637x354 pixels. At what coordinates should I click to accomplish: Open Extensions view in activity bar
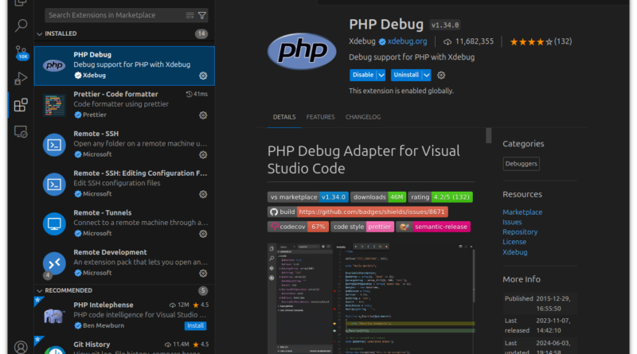tap(21, 105)
